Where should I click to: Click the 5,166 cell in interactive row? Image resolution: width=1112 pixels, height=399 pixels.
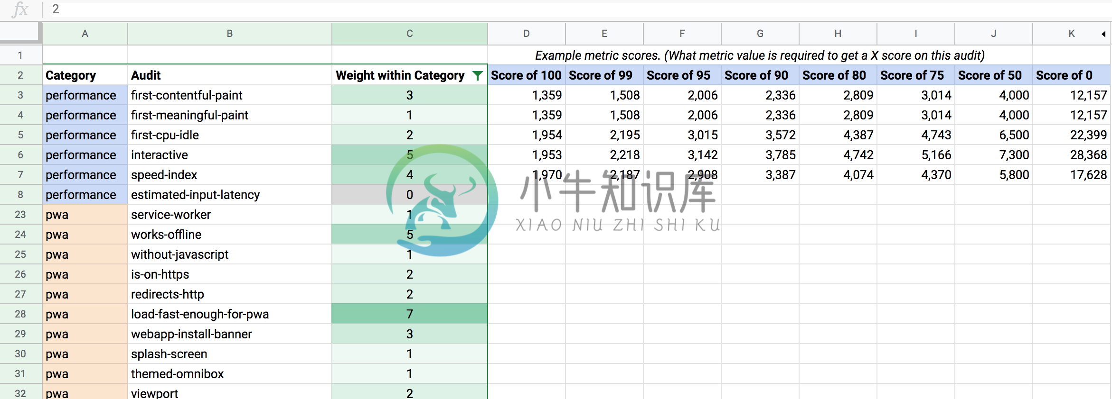tap(916, 155)
